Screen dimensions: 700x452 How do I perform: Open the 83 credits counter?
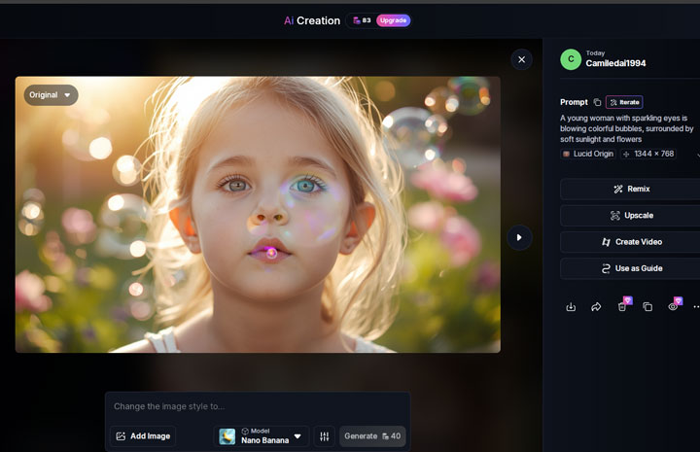click(362, 20)
